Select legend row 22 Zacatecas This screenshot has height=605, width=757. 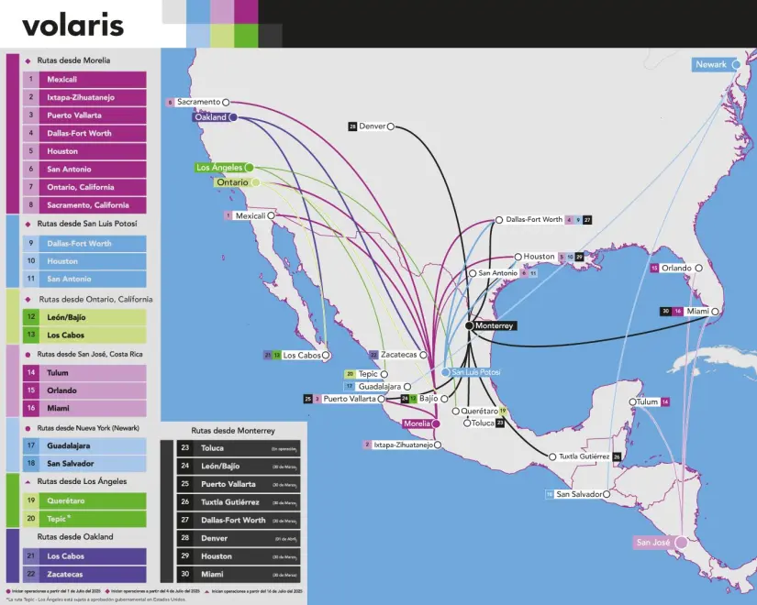[84, 574]
